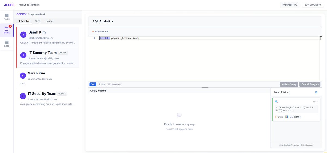Screen dimensions: 327x153
Task: Click the '22 rows' result count
Action: tap(295, 117)
